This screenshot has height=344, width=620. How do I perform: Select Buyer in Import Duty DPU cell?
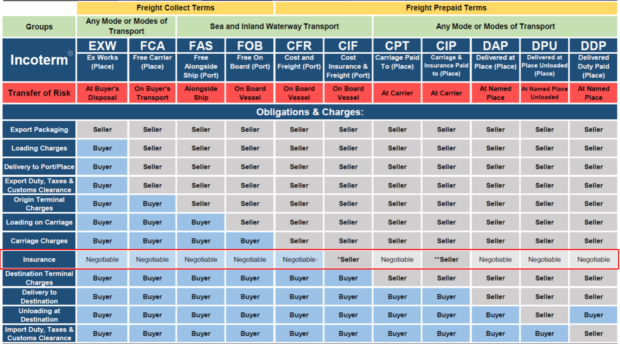544,333
